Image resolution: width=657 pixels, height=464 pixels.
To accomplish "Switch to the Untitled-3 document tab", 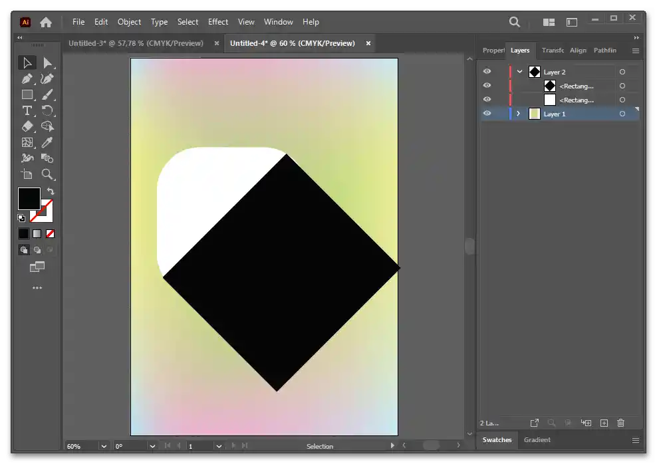I will (x=140, y=43).
